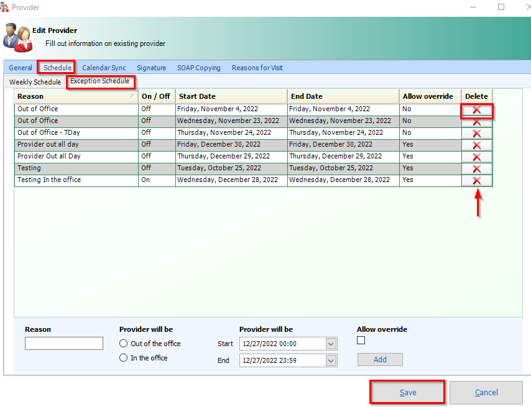This screenshot has height=407, width=531.
Task: Save the provider changes
Action: pos(408,393)
